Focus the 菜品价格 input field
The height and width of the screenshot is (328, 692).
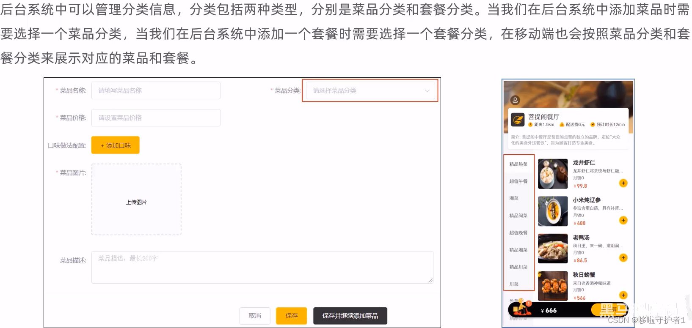[x=156, y=118]
